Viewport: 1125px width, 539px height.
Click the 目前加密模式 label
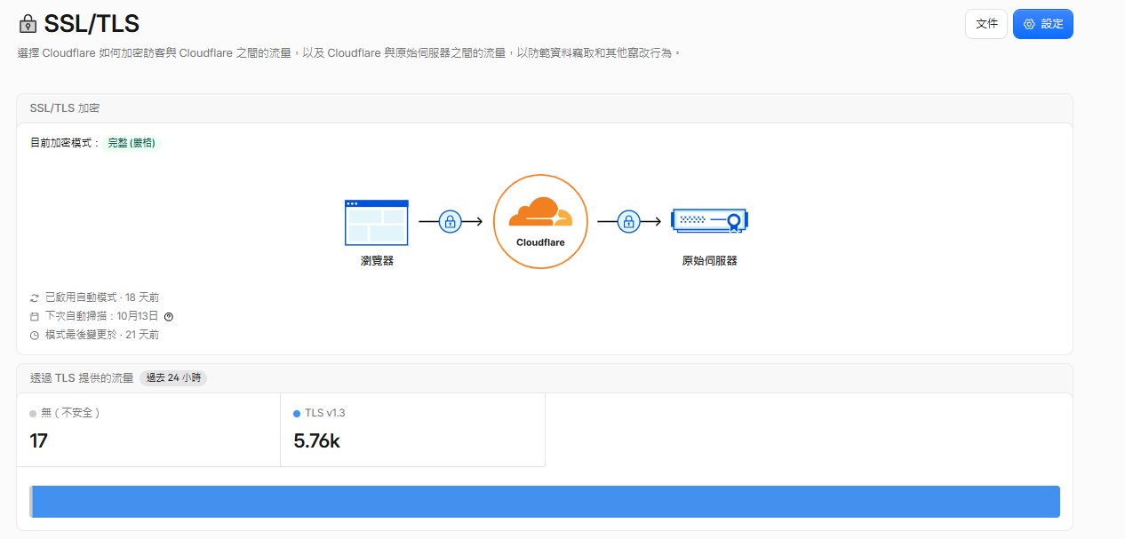click(66, 143)
